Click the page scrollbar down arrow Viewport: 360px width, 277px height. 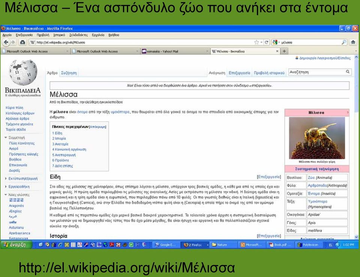point(356,237)
